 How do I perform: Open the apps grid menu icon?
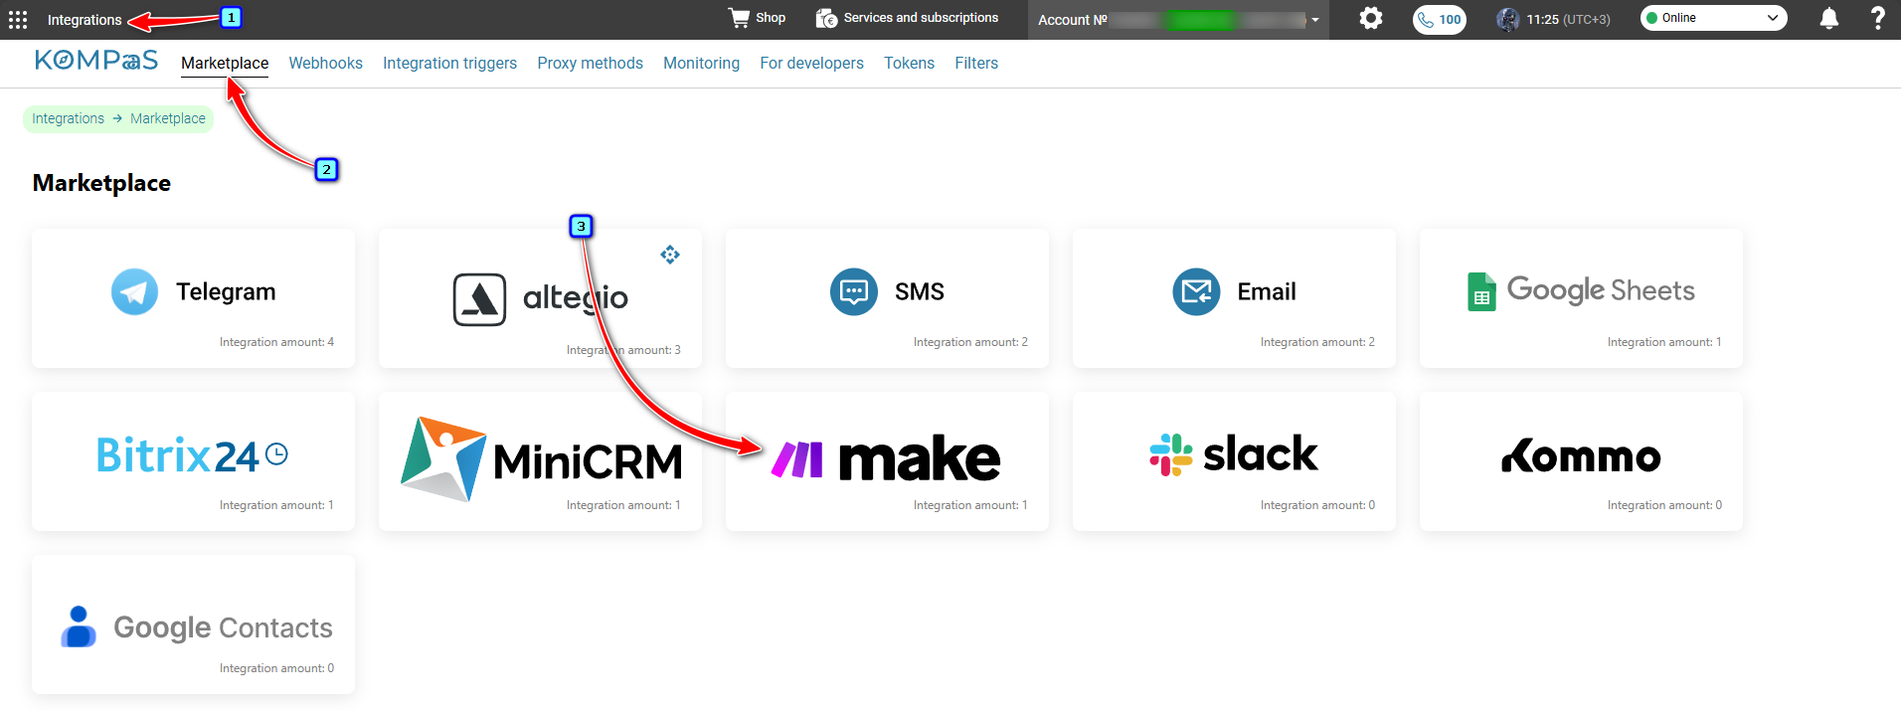18,20
